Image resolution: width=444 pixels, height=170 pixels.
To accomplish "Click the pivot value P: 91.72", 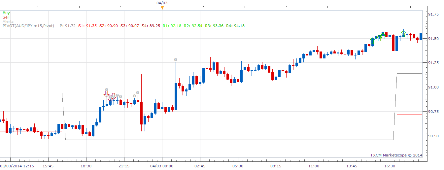I will coord(68,26).
